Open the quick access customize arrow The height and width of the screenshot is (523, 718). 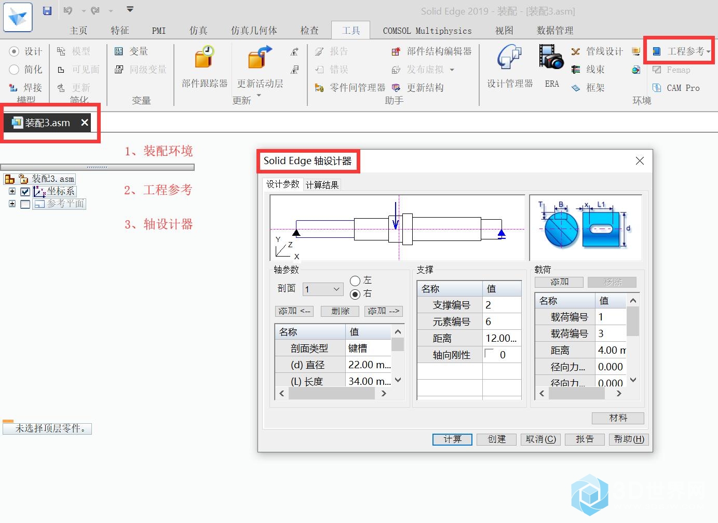click(130, 9)
